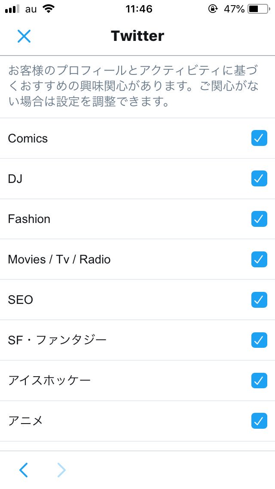Screen dimensions: 275x489
Task: Tap the forward arrow in the bottom toolbar
Action: (62, 470)
